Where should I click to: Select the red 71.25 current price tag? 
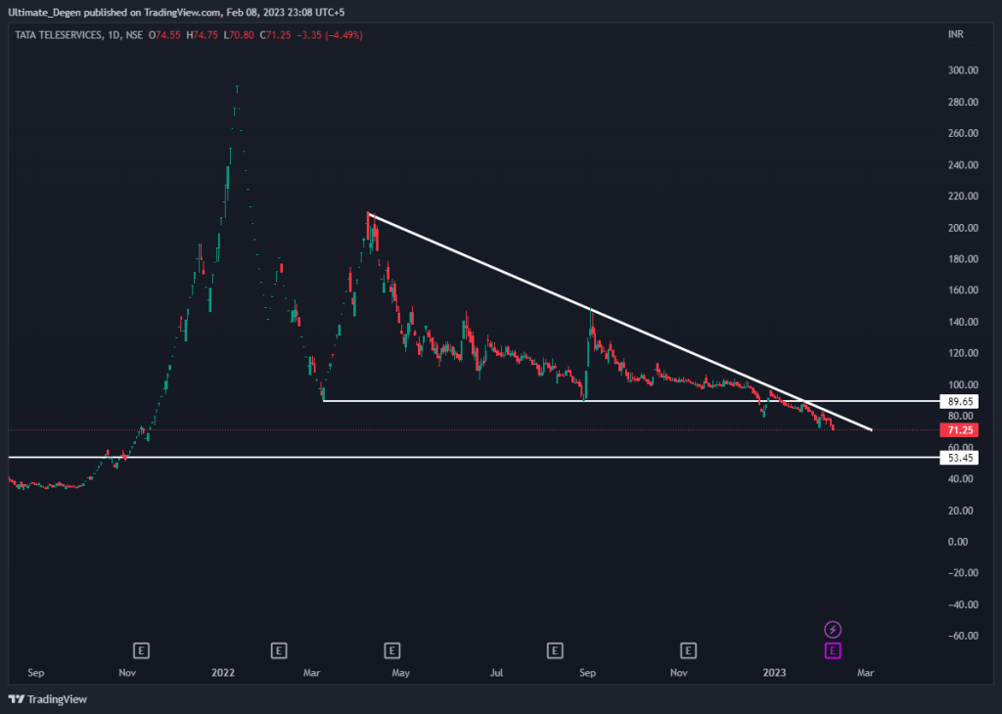(960, 430)
